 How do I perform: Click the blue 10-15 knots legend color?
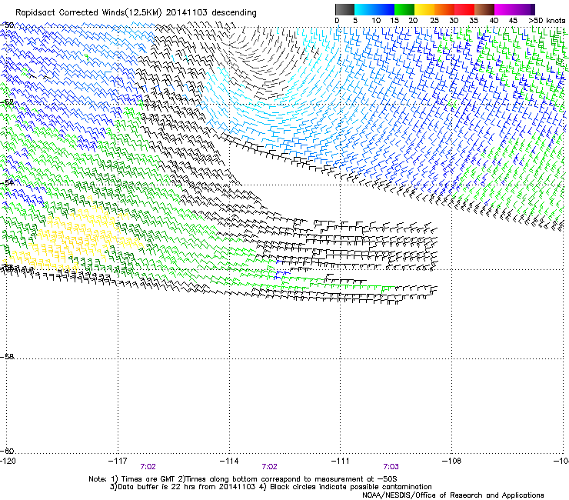(384, 9)
